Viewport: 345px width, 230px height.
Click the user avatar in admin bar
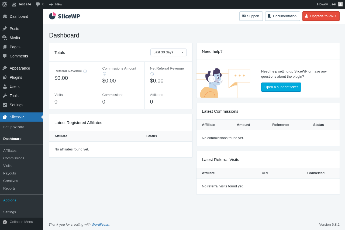340,4
